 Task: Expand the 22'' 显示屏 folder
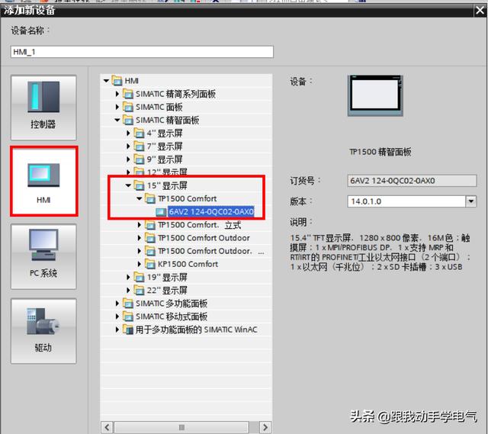128,290
